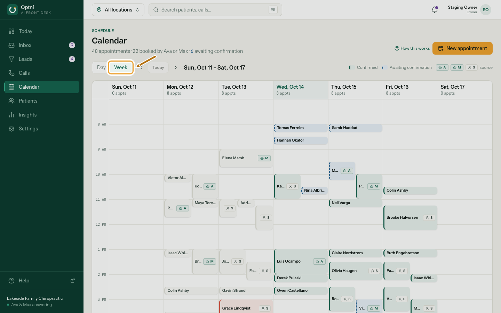
Task: Open Claire Nordstrom's appointment
Action: point(356,253)
